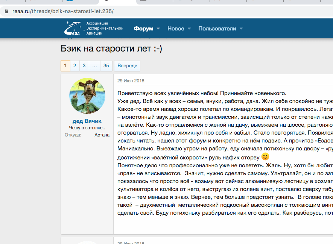Expand the Новое dropdown arrow
Screen dimensions: 333x244
pyautogui.click(x=189, y=29)
